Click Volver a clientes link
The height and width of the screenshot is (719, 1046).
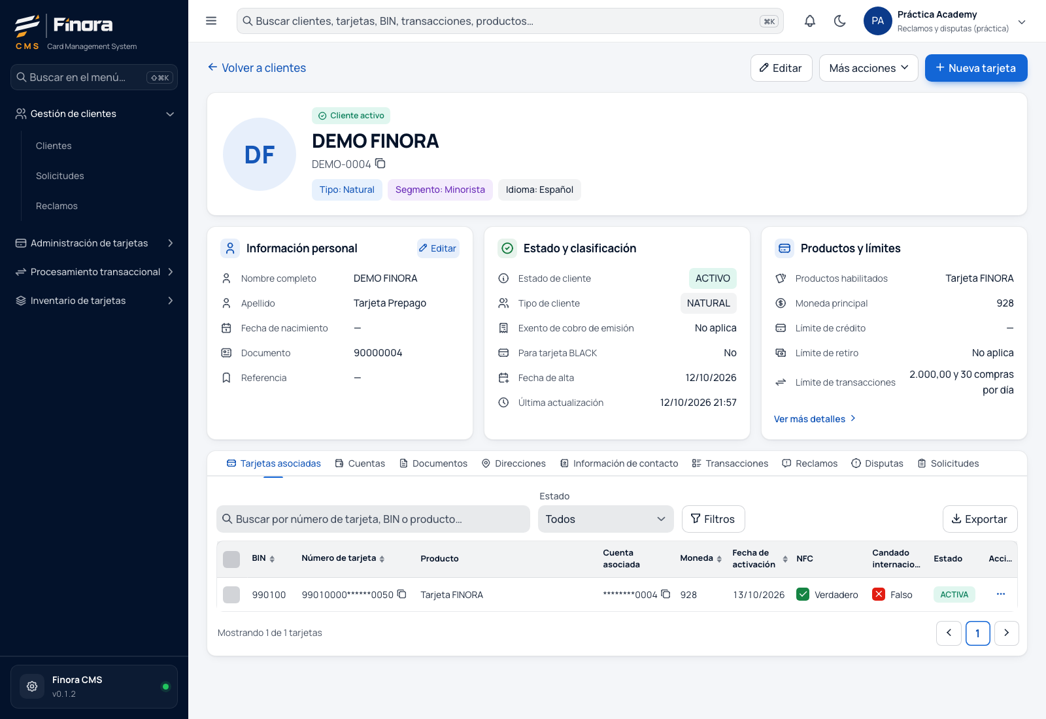click(257, 68)
